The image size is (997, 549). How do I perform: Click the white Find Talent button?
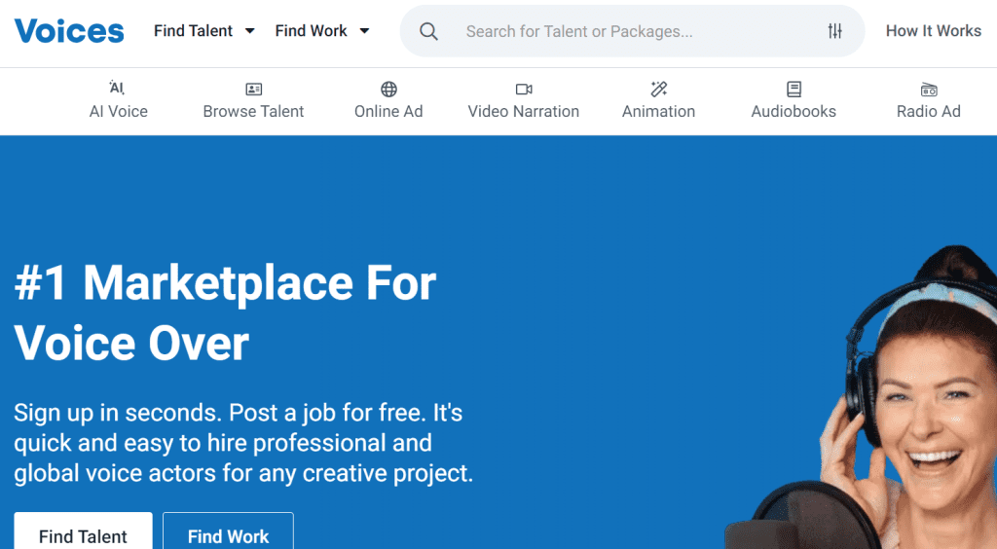[x=83, y=534]
